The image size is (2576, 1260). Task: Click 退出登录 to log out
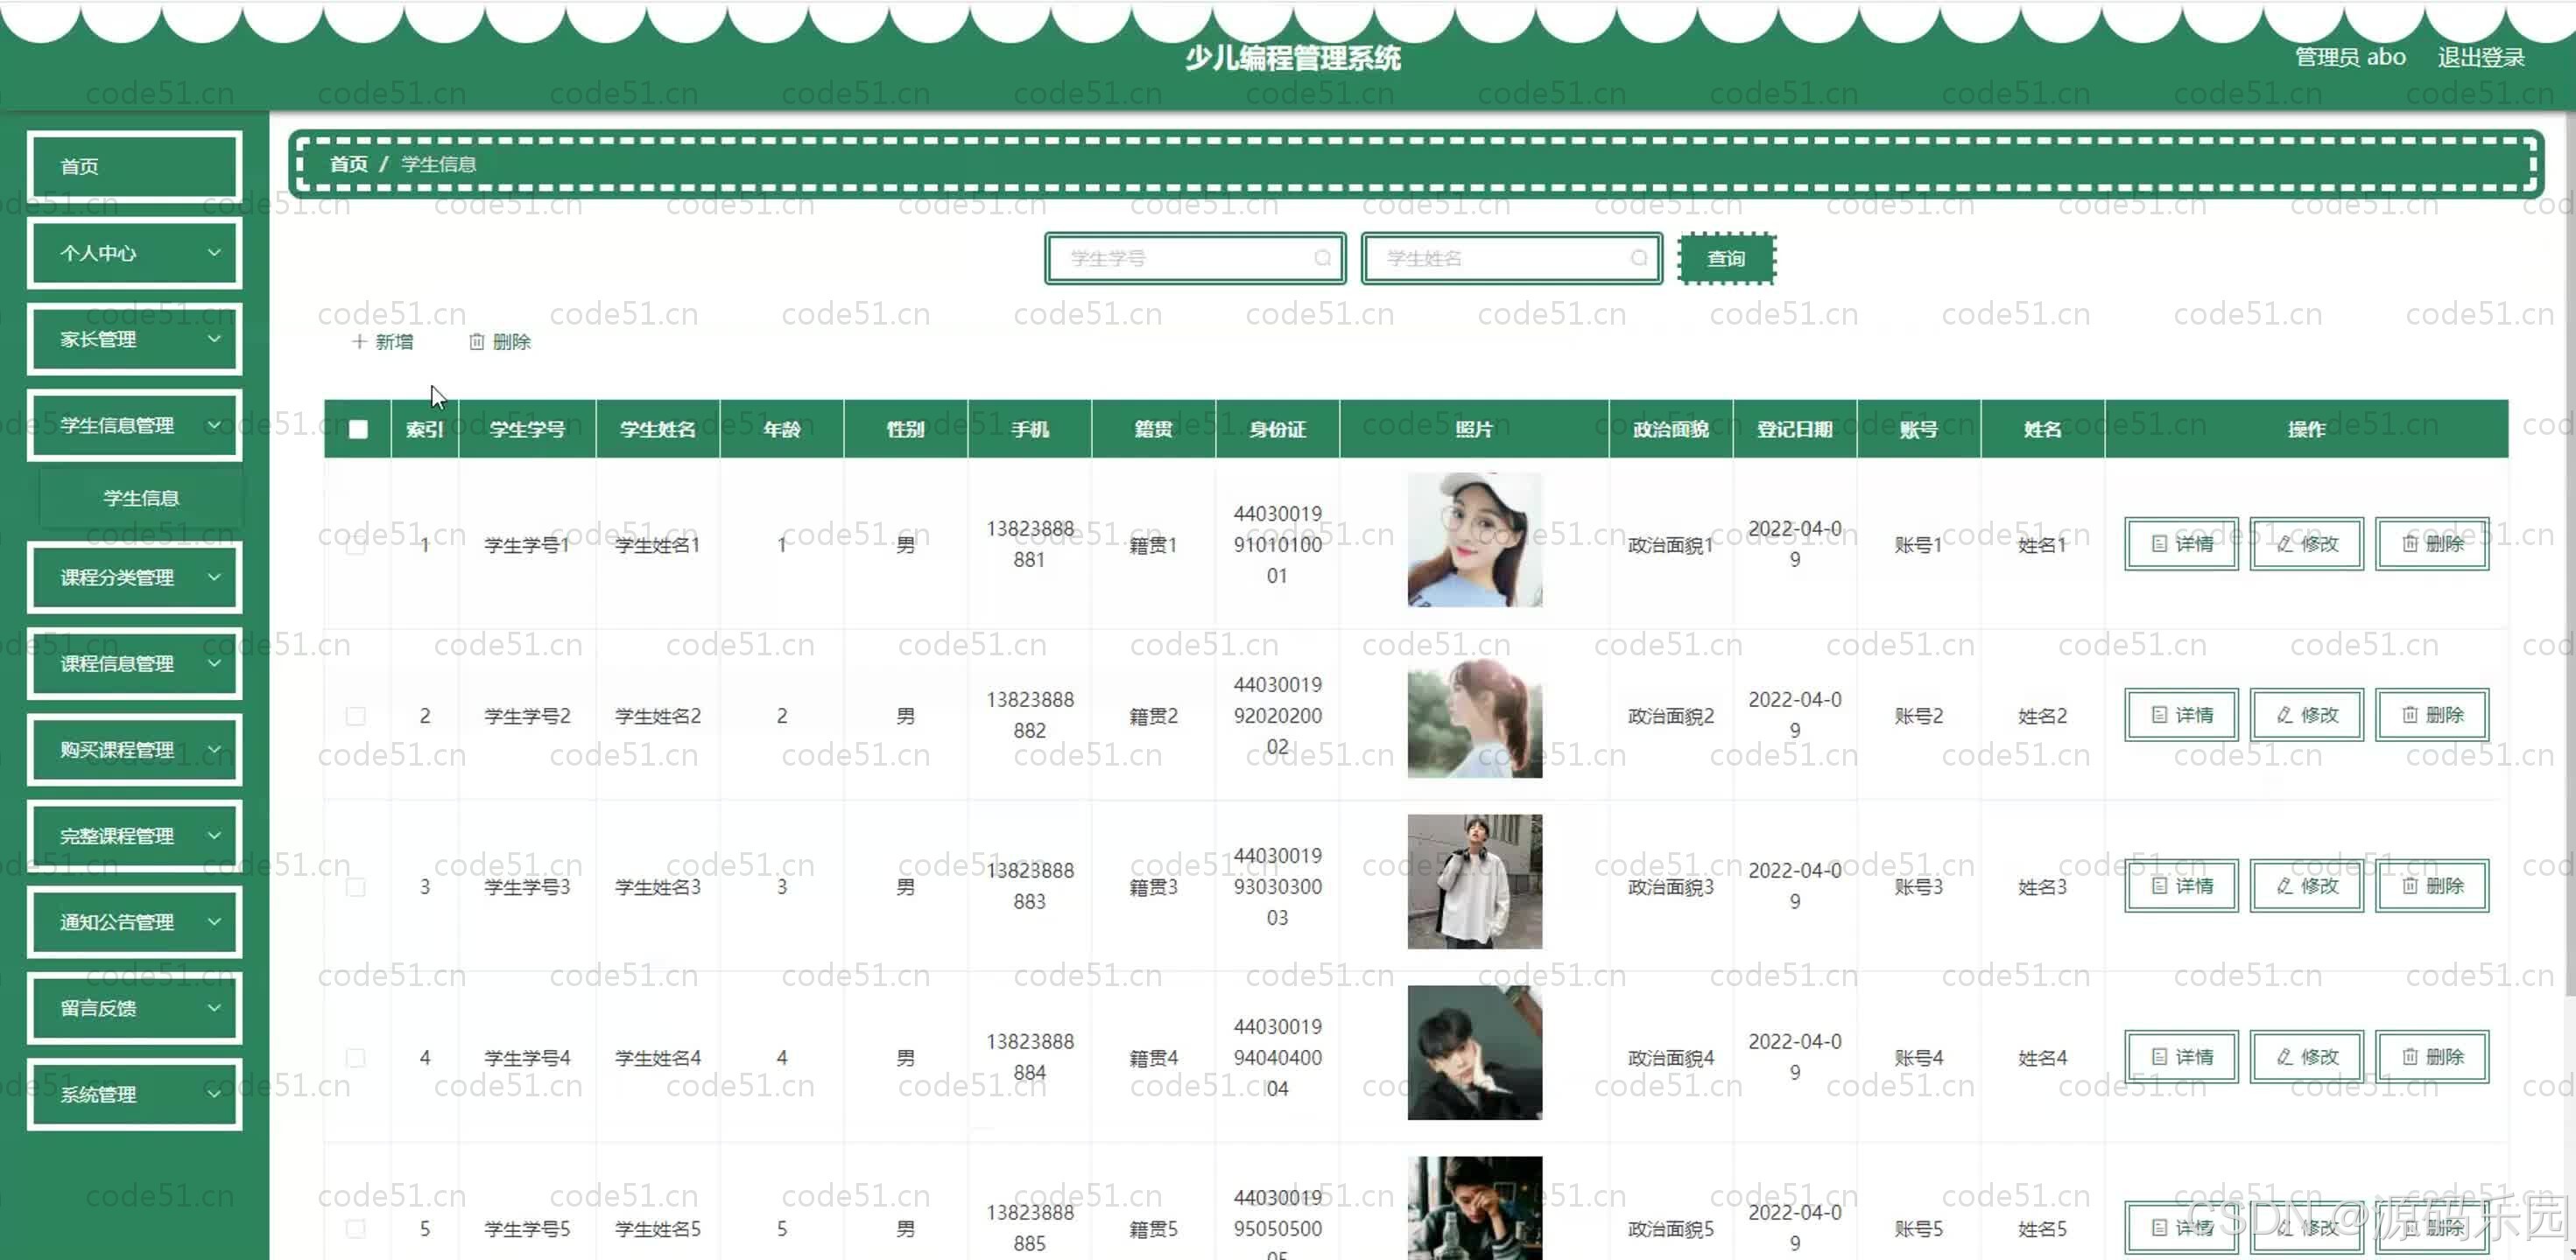pos(2479,57)
